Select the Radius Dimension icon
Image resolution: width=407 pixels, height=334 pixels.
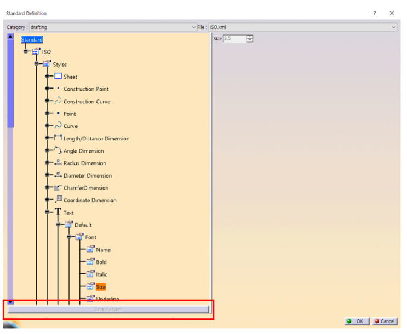tap(58, 162)
